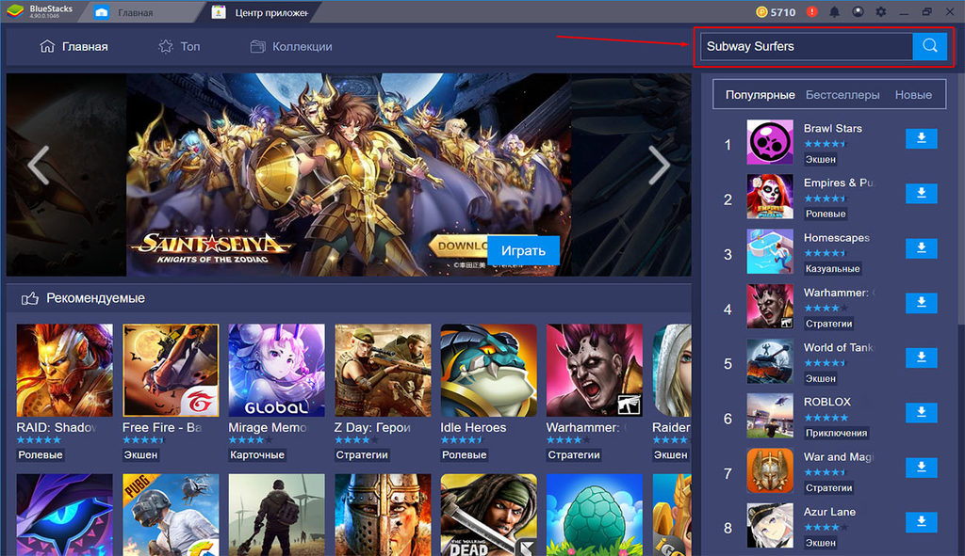Open the War and Magic app icon
965x556 pixels.
tap(770, 470)
